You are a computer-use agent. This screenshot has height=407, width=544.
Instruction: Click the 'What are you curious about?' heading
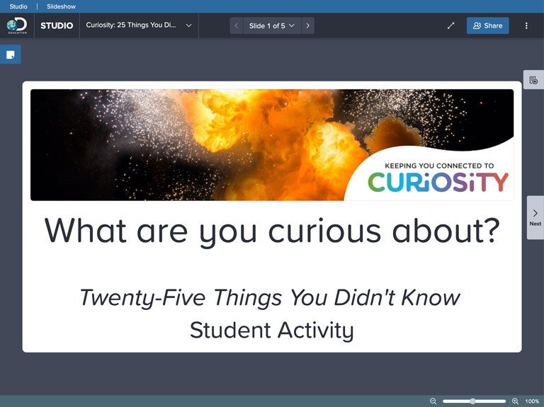pyautogui.click(x=272, y=231)
